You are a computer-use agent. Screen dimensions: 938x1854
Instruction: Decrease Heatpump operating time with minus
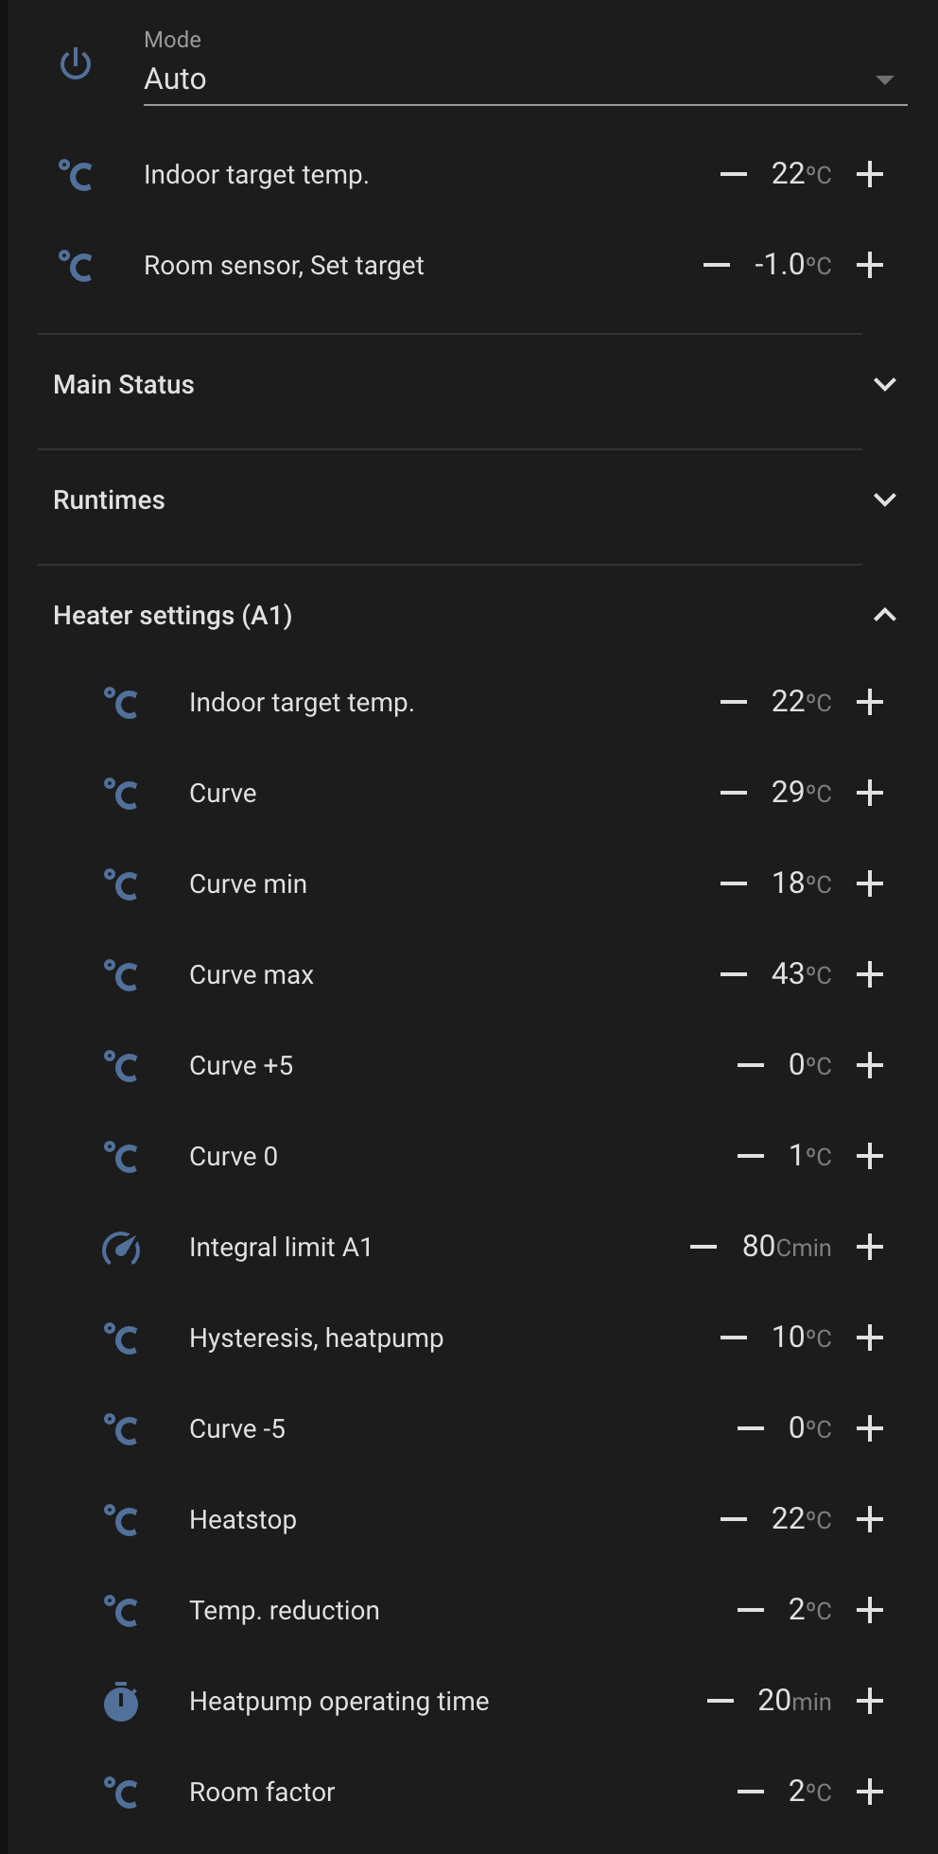(x=721, y=1701)
